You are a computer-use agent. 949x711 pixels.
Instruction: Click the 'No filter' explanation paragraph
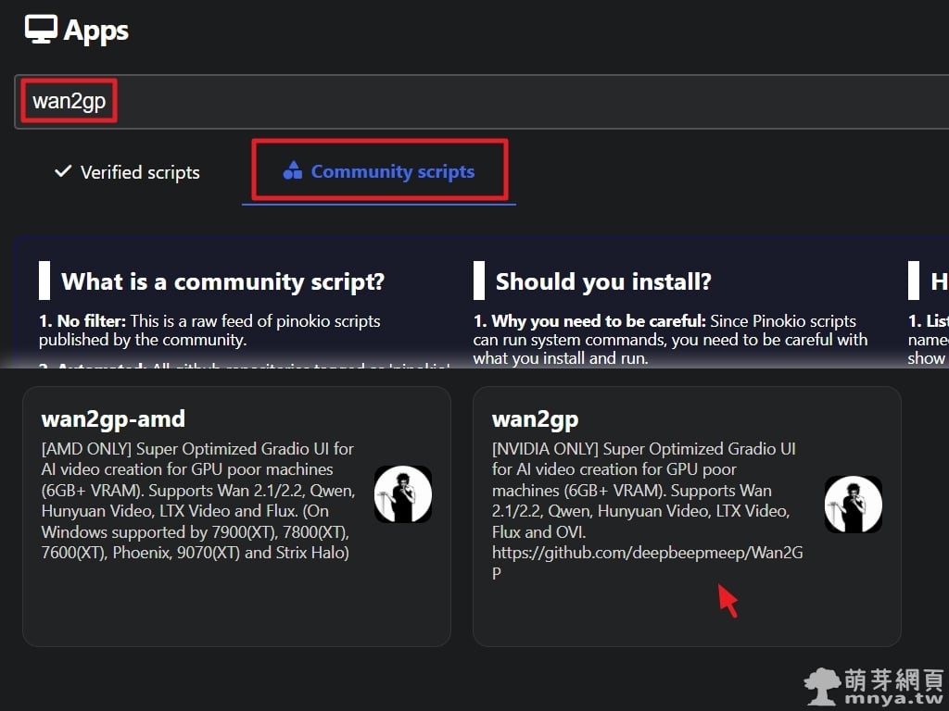[x=209, y=331]
